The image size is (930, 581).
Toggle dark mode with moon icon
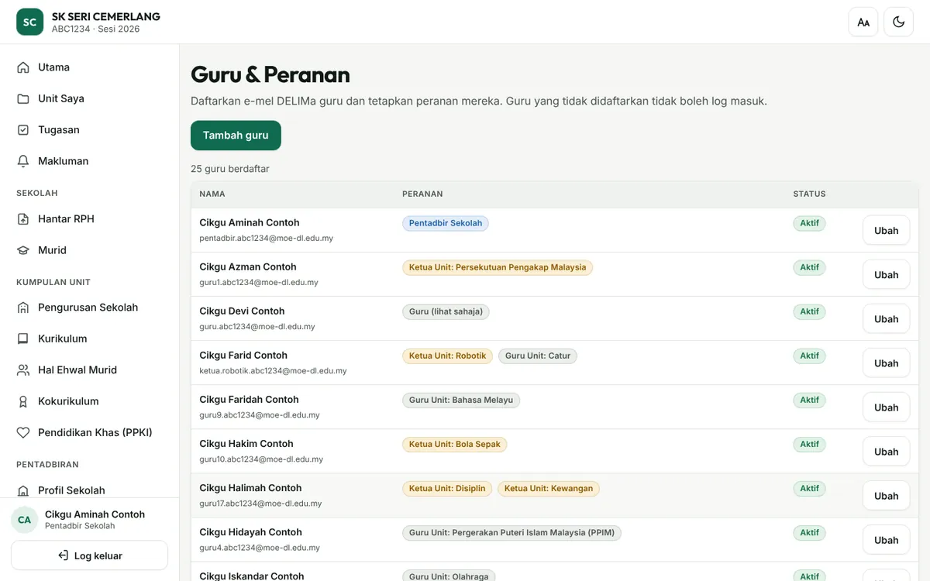tap(898, 22)
